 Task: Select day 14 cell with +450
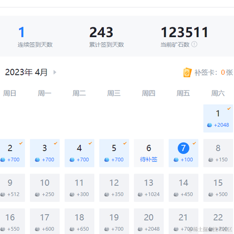[x=184, y=188]
